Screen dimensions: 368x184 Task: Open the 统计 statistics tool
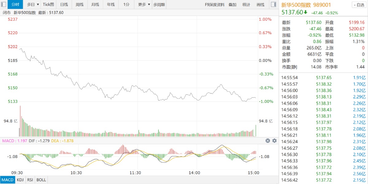[246, 5]
